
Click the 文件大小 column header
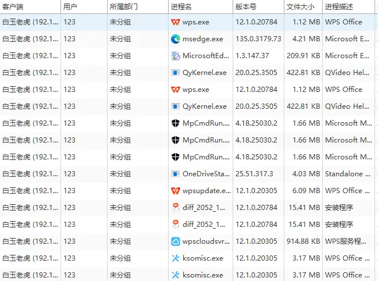(x=301, y=6)
